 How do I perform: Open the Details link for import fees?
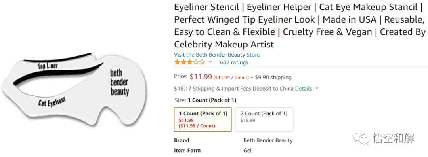(304, 89)
